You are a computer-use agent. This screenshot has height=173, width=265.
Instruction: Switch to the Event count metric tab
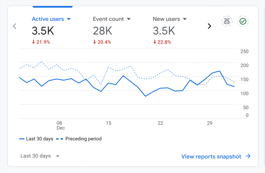pyautogui.click(x=108, y=19)
